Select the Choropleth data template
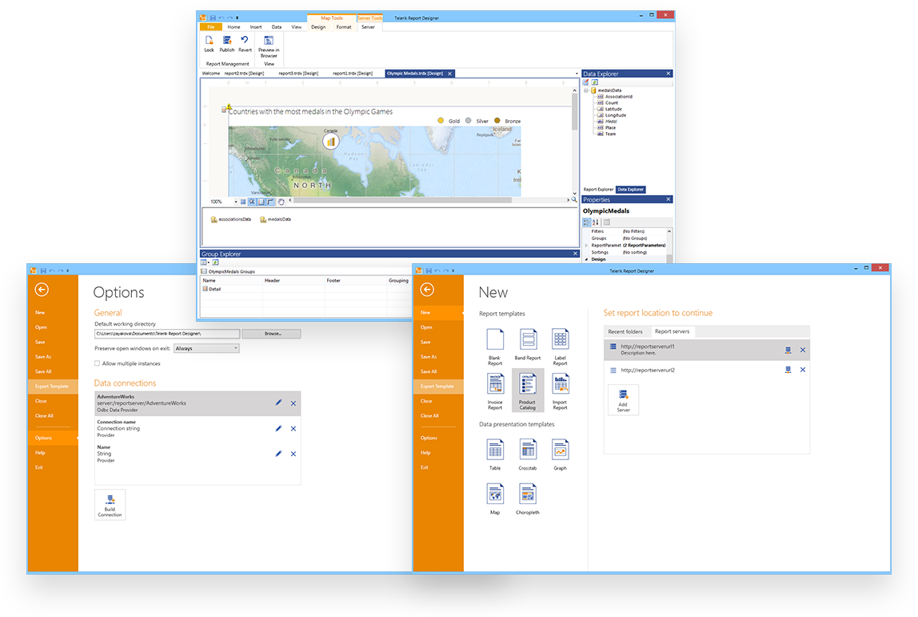 pos(528,499)
